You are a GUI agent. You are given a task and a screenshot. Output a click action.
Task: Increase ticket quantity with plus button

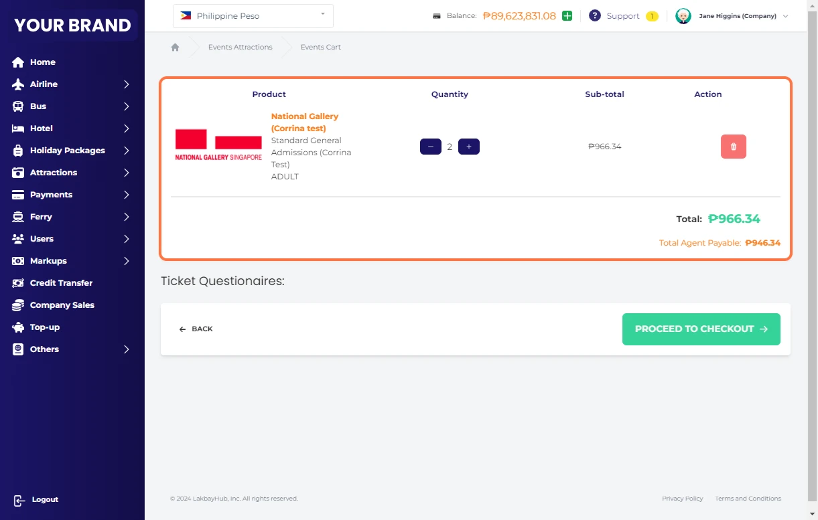(468, 147)
